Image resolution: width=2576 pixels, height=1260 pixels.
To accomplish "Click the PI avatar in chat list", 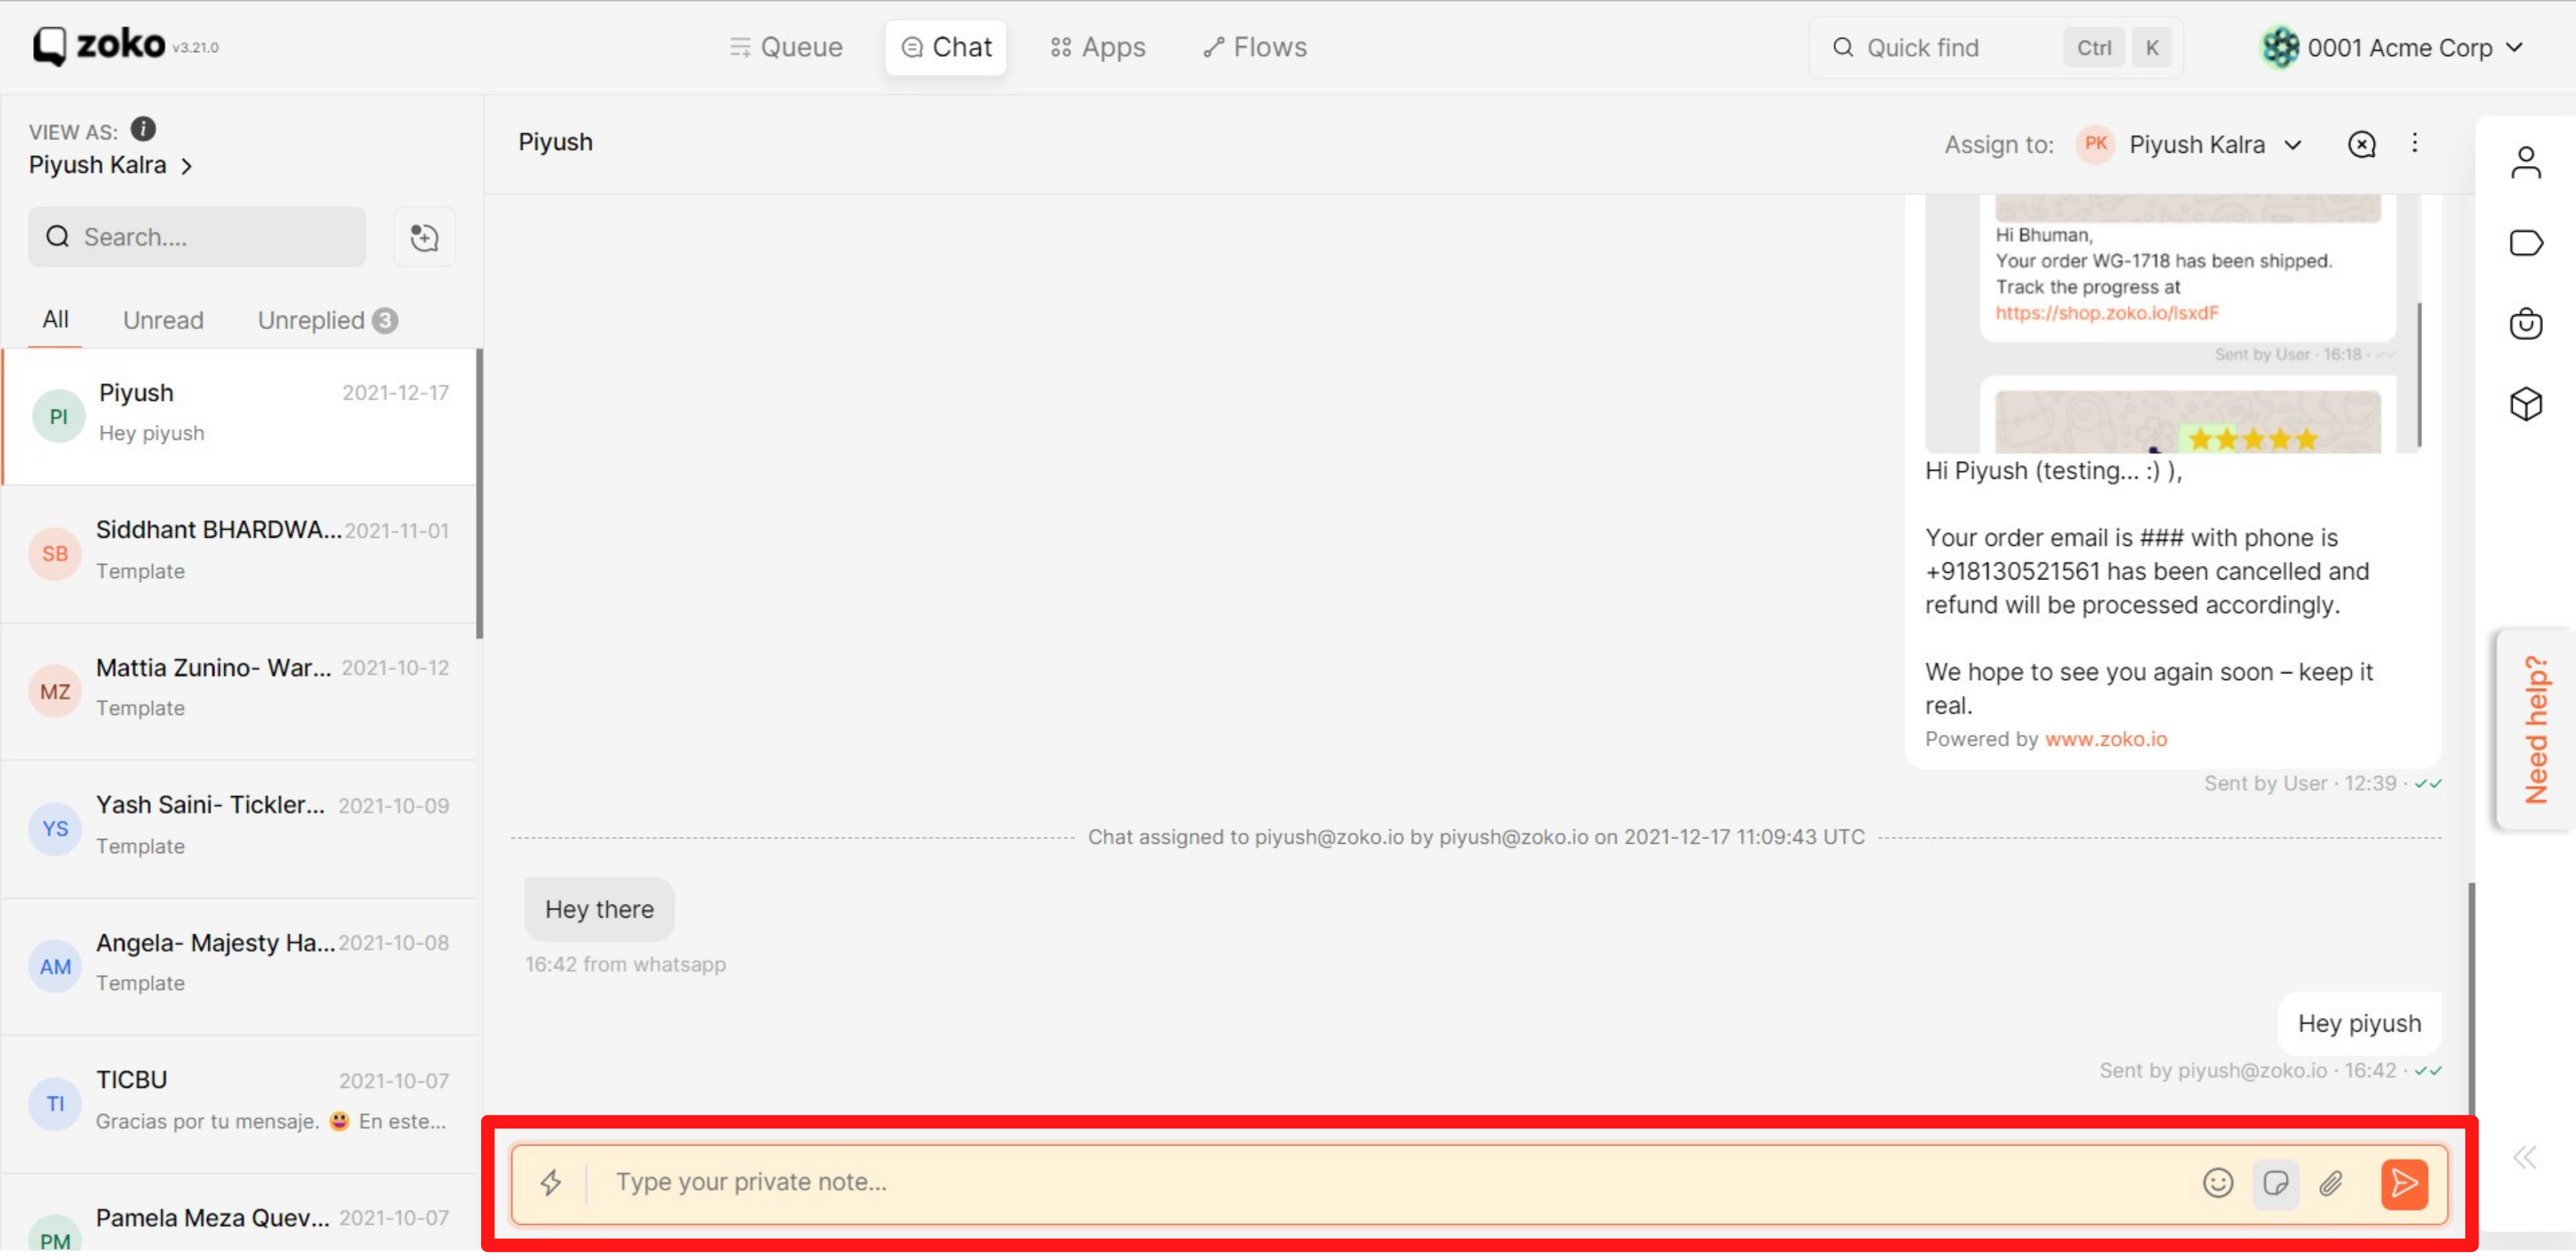I will [58, 417].
